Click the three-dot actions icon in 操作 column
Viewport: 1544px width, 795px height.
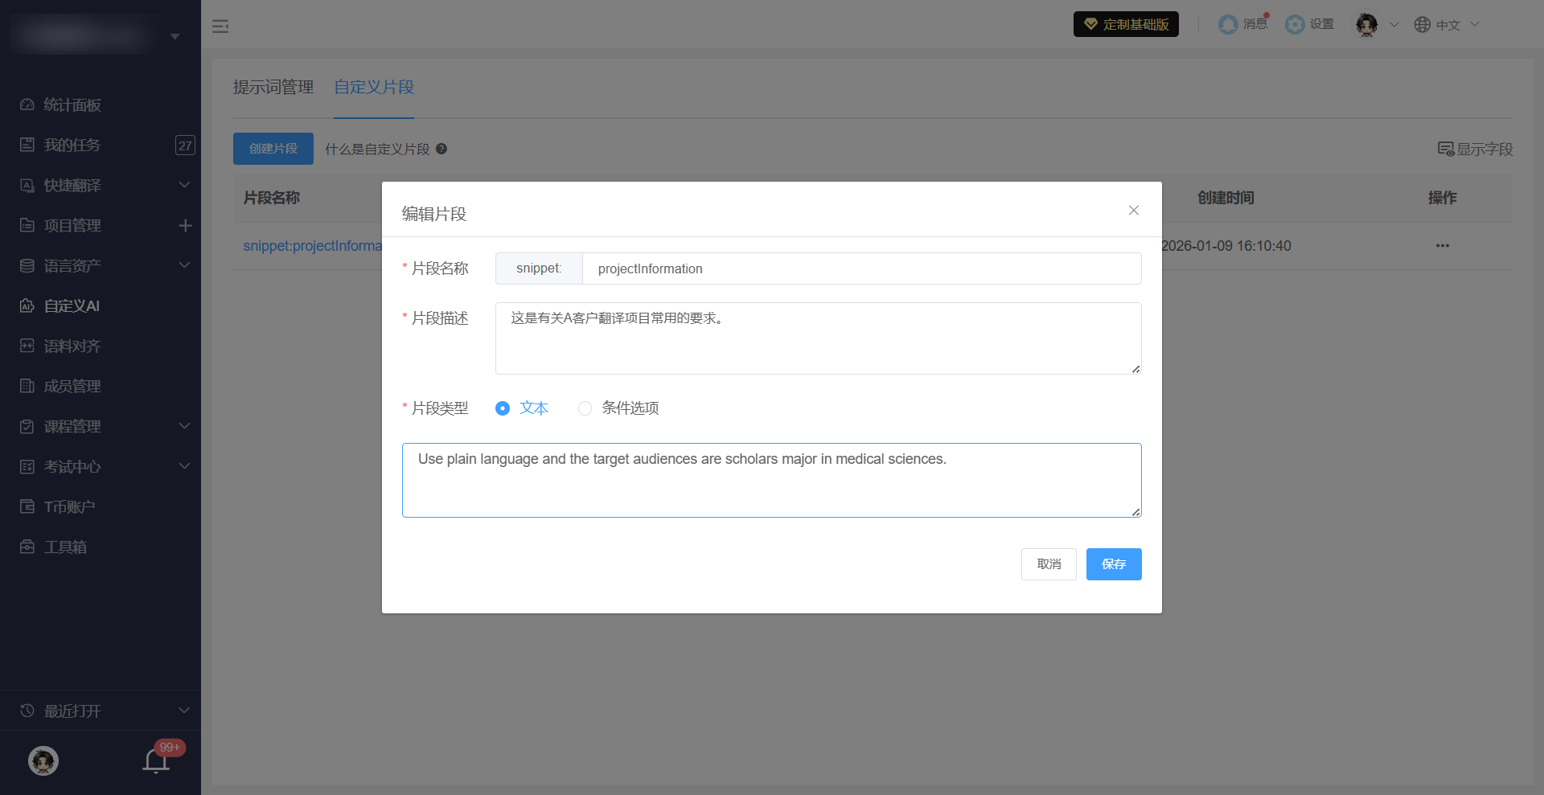point(1442,246)
